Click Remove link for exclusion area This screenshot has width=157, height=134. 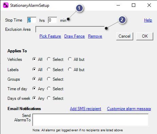95,36
